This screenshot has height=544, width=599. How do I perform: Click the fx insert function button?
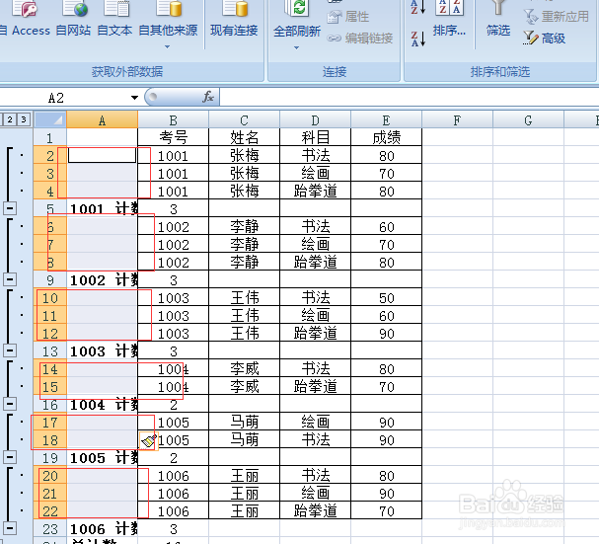pyautogui.click(x=208, y=97)
